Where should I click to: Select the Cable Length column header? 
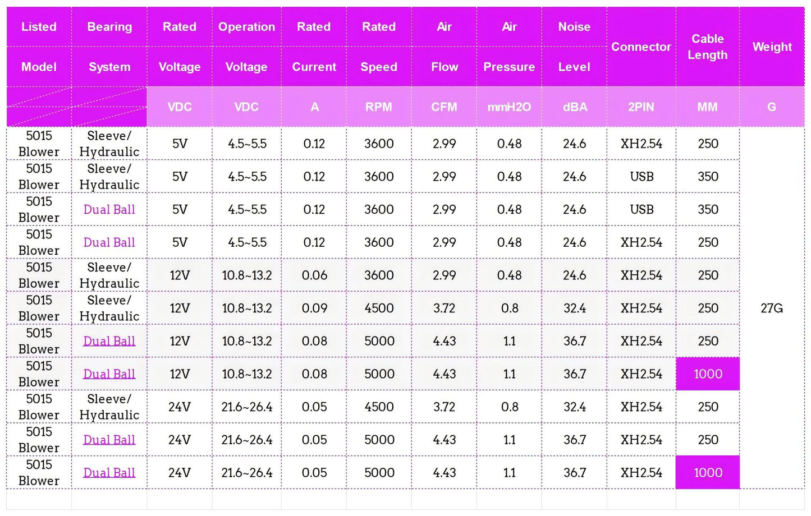tap(707, 47)
